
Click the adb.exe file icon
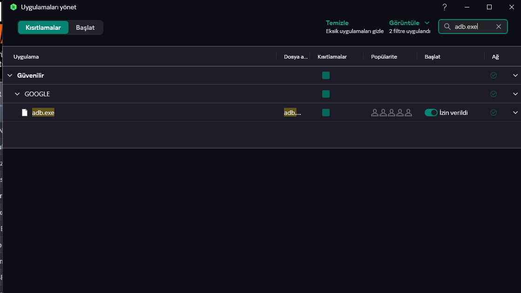(25, 113)
